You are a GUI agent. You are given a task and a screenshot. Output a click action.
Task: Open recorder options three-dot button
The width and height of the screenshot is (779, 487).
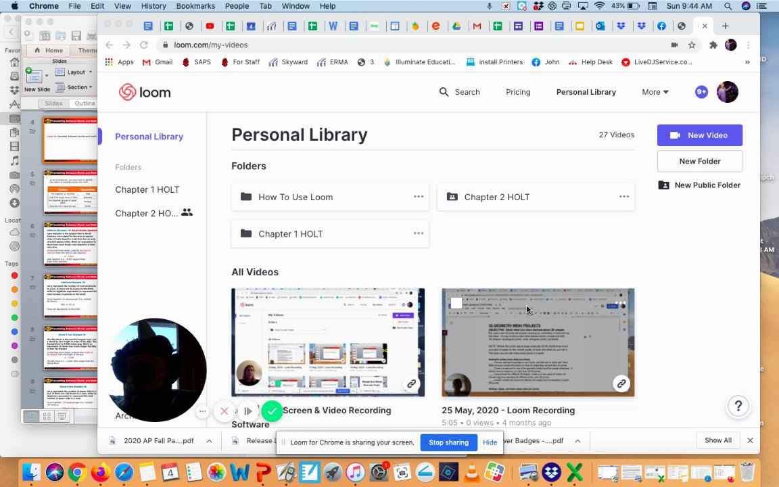(202, 411)
